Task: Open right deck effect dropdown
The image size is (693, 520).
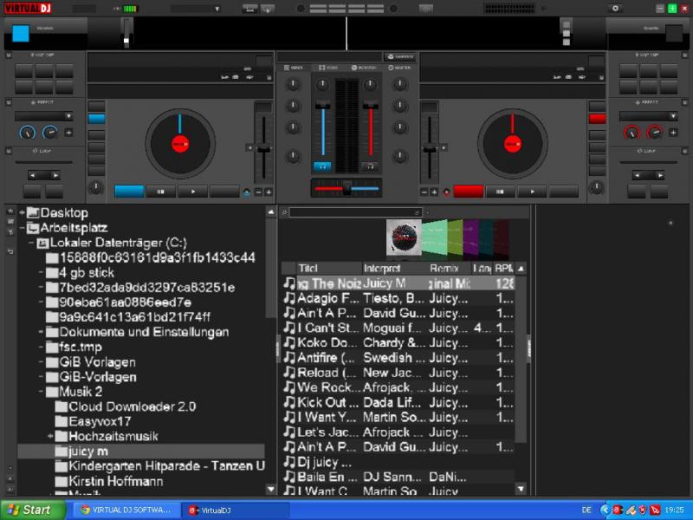Action: pos(648,115)
